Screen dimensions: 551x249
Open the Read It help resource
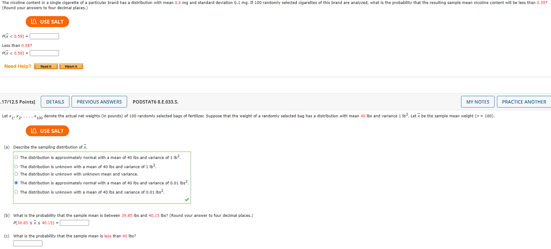coord(46,66)
